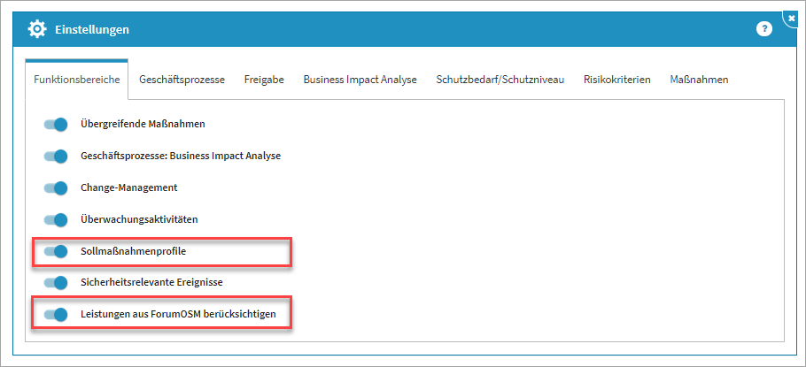The height and width of the screenshot is (367, 806).
Task: Open the Schutzbedarf/Schutzniveau tab
Action: 500,80
